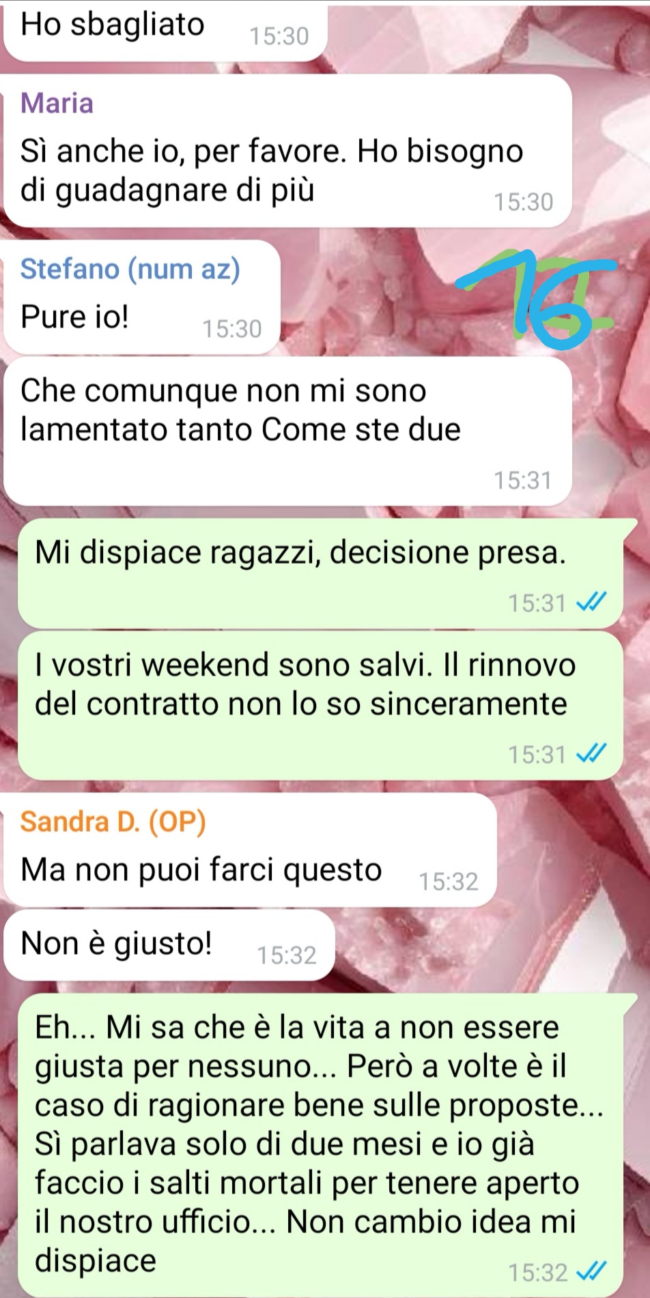The width and height of the screenshot is (650, 1298).
Task: Tap the blue handwritten 16 annotation
Action: 539,295
